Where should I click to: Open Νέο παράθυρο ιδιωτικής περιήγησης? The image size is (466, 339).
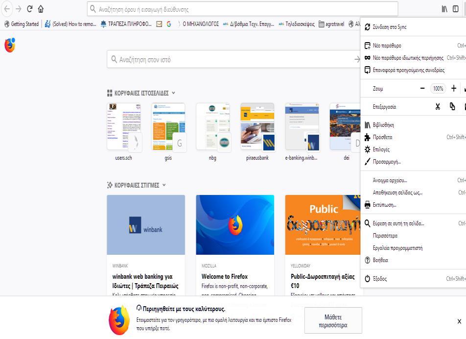(413, 58)
